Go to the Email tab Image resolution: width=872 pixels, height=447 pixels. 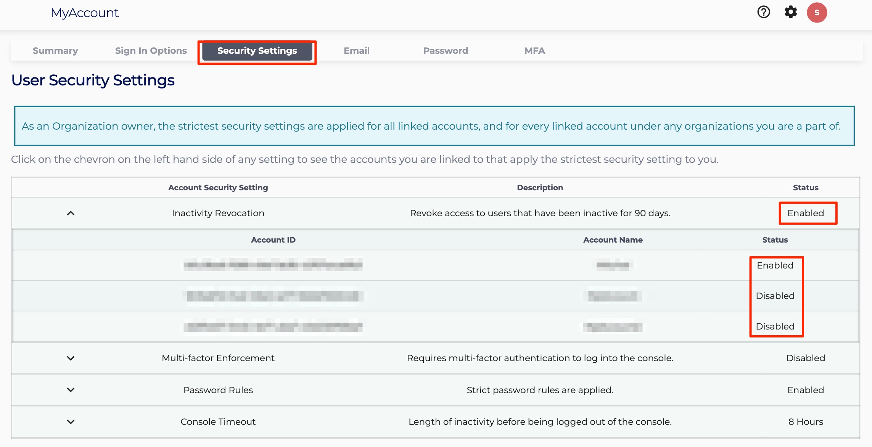click(x=356, y=51)
